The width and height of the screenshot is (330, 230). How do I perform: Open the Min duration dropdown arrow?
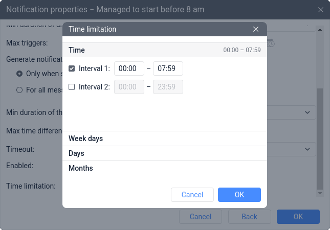pyautogui.click(x=307, y=112)
